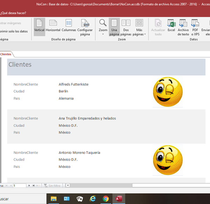Screen dimensions: 210x204
Task: Click the ¿Qué desea hacer? search box
Action: tap(13, 13)
